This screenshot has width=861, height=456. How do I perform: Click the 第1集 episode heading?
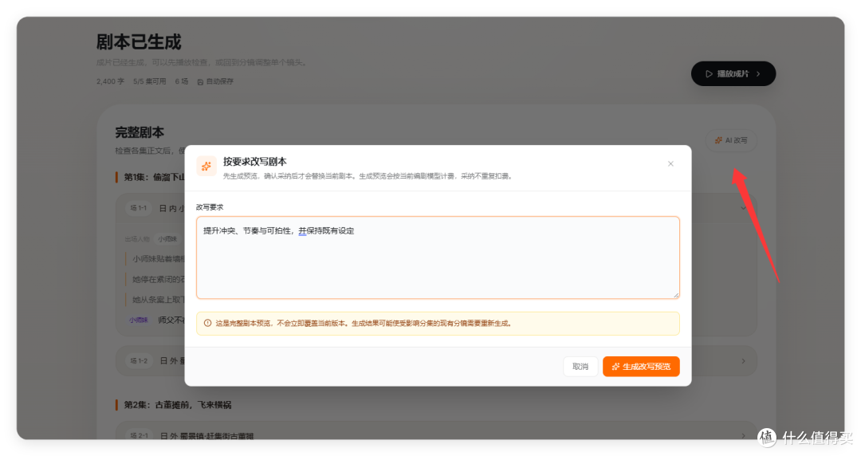pos(154,177)
